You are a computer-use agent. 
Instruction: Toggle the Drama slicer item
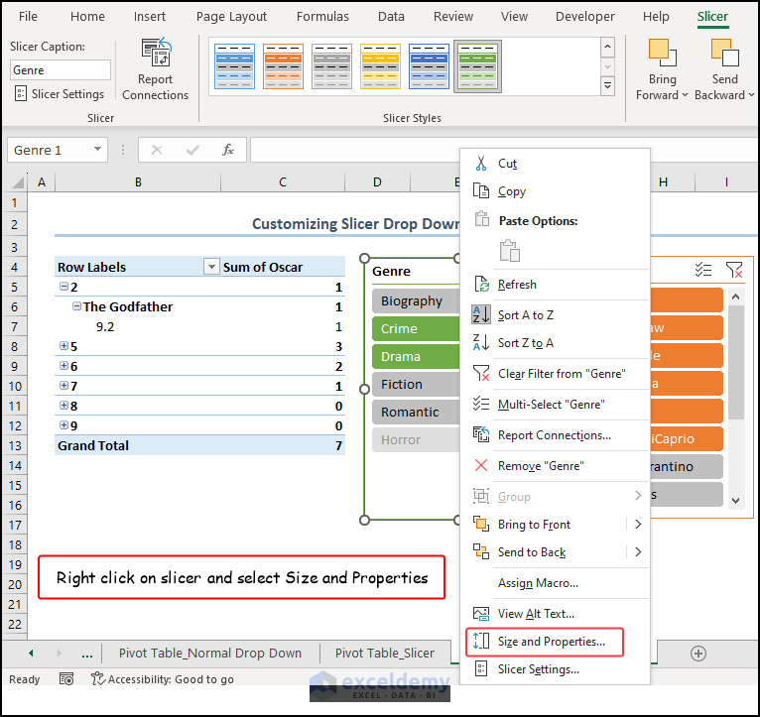[416, 356]
